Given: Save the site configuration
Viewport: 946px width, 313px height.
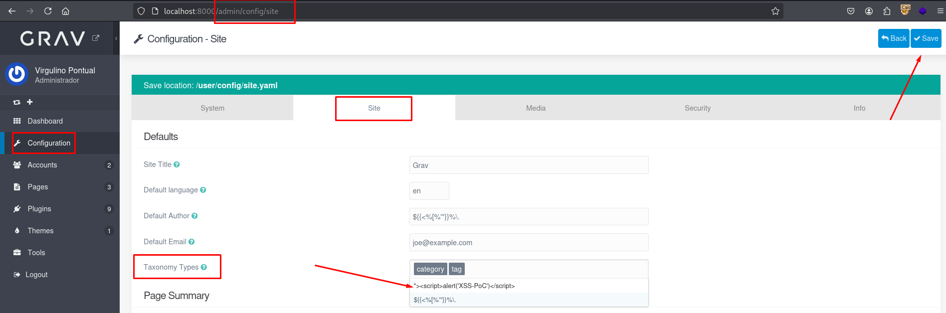Looking at the screenshot, I should click(926, 38).
